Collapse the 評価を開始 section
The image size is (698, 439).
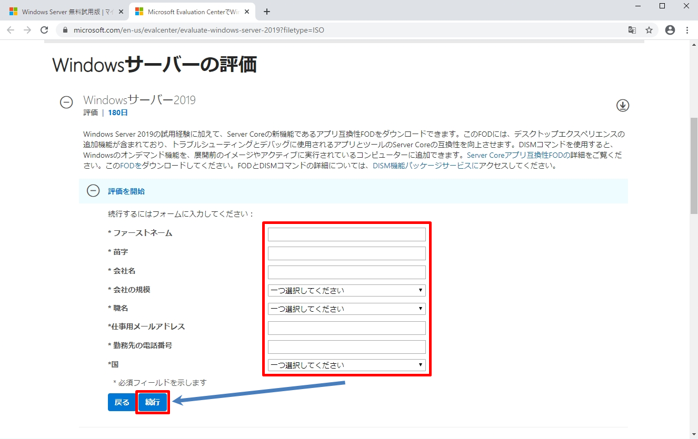click(x=93, y=191)
